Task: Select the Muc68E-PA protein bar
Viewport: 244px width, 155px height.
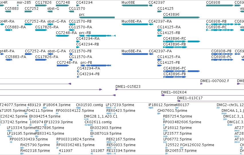Action: tap(135, 54)
